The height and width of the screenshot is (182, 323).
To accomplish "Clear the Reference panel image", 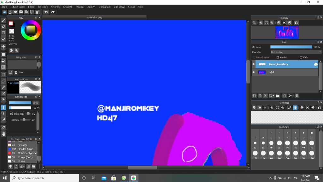I will (265, 107).
